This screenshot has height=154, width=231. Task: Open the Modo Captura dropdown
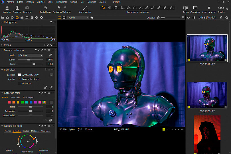click(x=31, y=55)
